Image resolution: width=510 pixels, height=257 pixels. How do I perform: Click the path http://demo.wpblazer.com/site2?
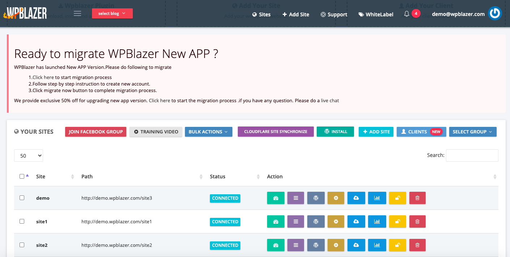pos(117,245)
